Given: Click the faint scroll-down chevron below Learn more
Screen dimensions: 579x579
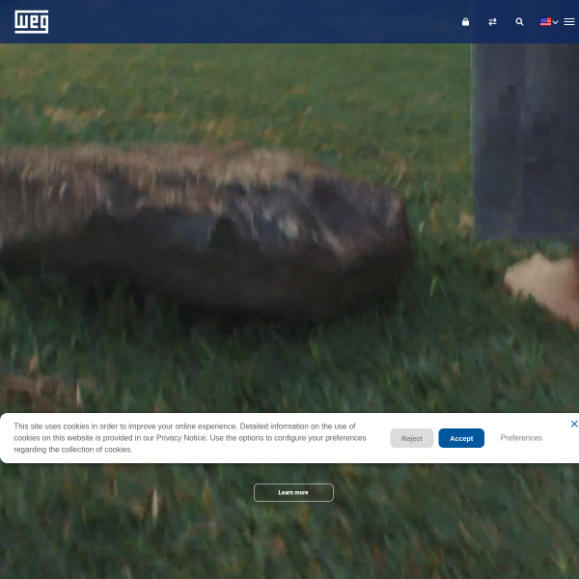Looking at the screenshot, I should coord(293,531).
